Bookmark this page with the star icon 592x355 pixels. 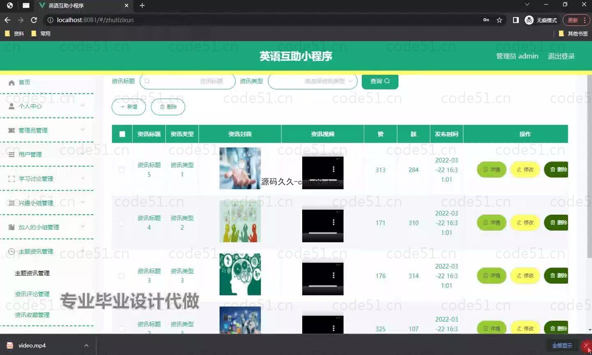click(x=499, y=20)
